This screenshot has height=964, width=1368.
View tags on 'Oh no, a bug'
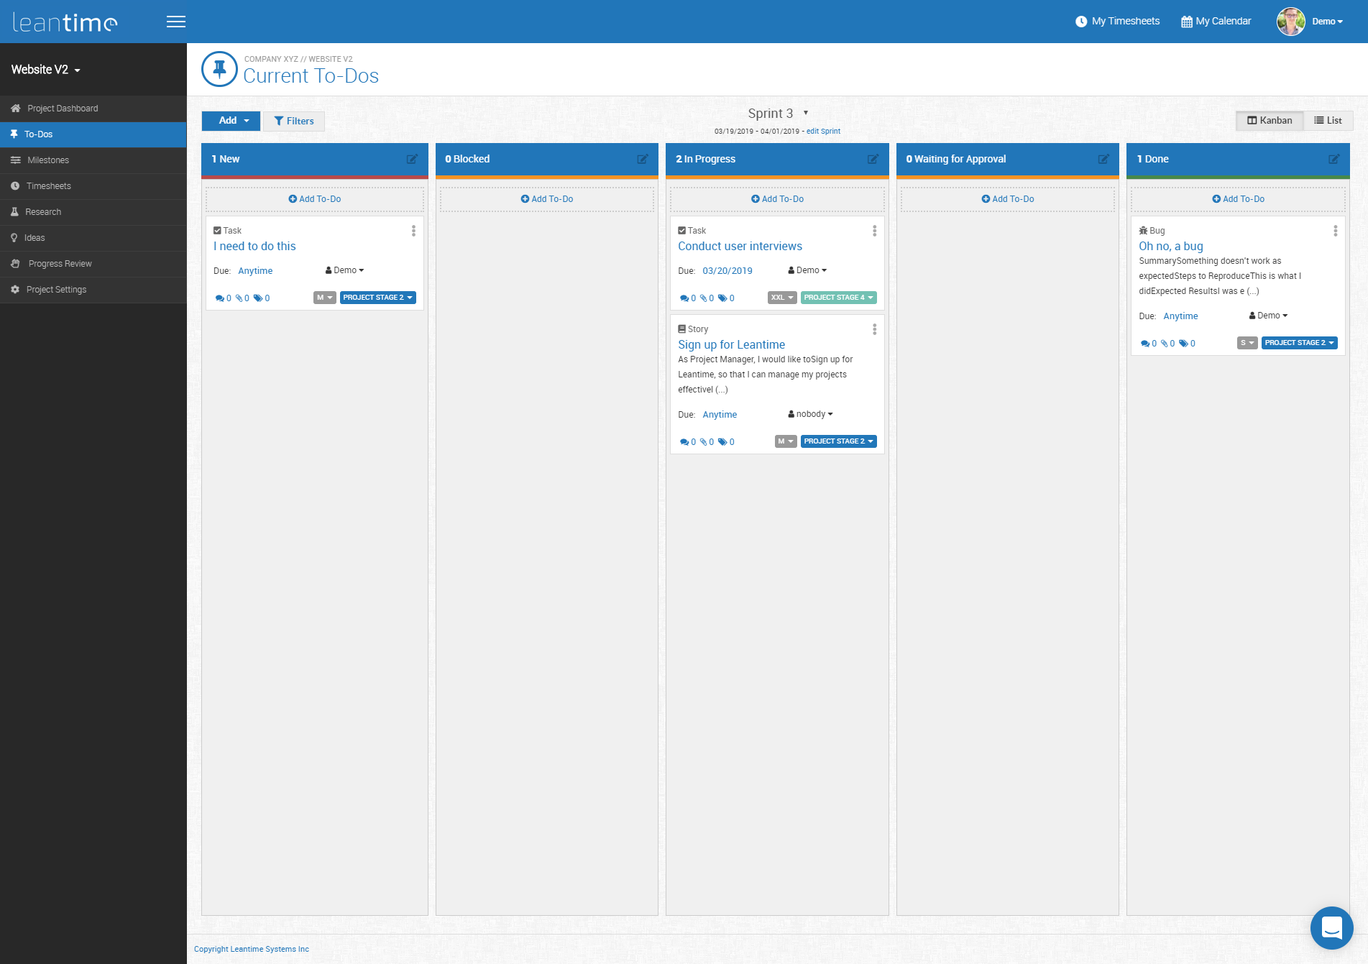tap(1187, 344)
